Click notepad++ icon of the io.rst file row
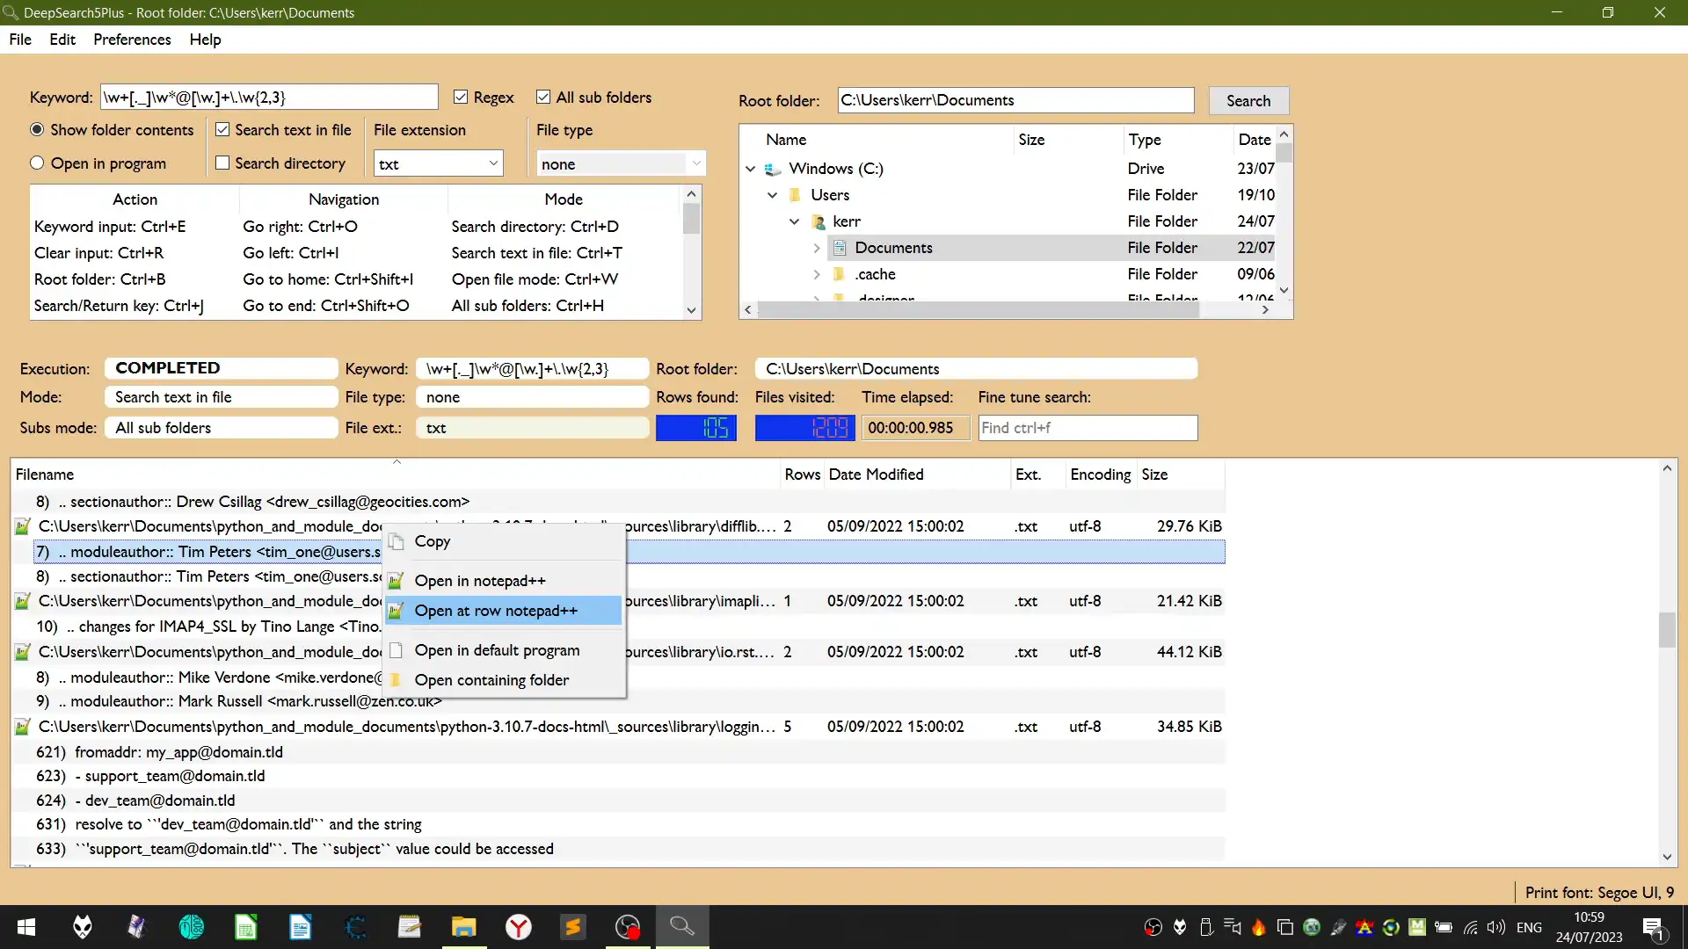1688x949 pixels. (x=23, y=652)
